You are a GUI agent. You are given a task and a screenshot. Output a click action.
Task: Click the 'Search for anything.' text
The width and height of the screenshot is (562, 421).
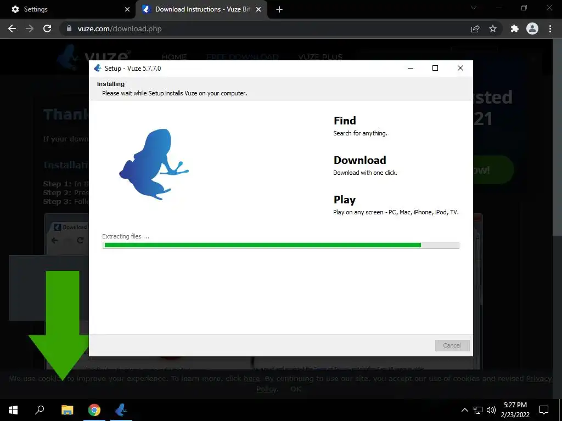[360, 133]
